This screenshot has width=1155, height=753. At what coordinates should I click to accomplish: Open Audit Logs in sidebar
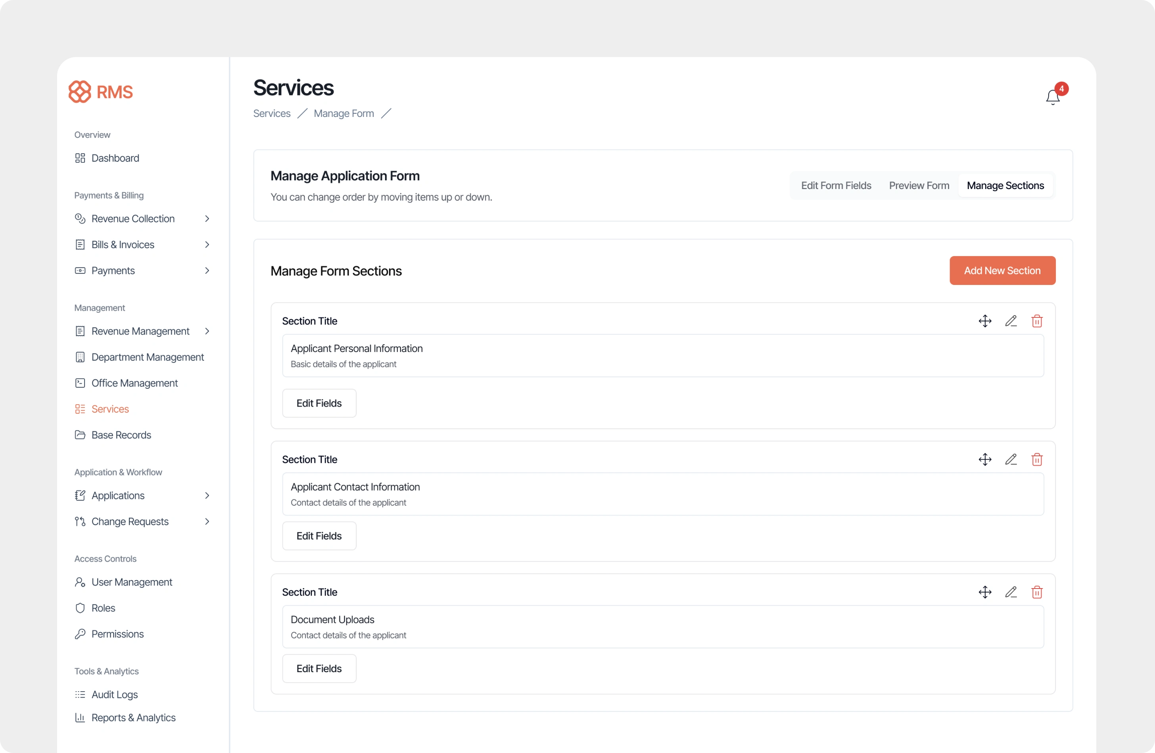tap(115, 695)
